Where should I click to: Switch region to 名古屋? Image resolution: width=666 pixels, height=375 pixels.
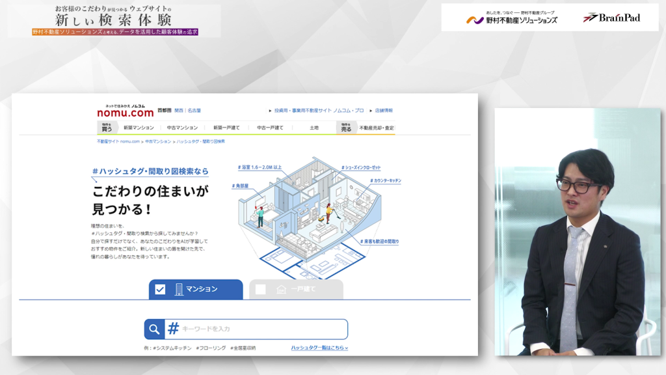194,111
